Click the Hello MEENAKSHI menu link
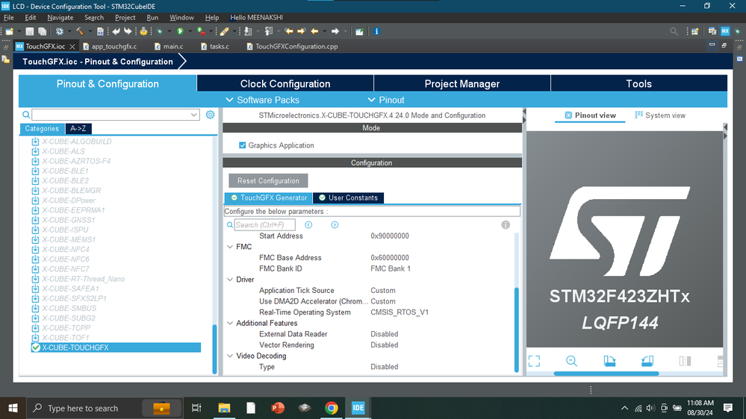This screenshot has width=746, height=419. [256, 18]
